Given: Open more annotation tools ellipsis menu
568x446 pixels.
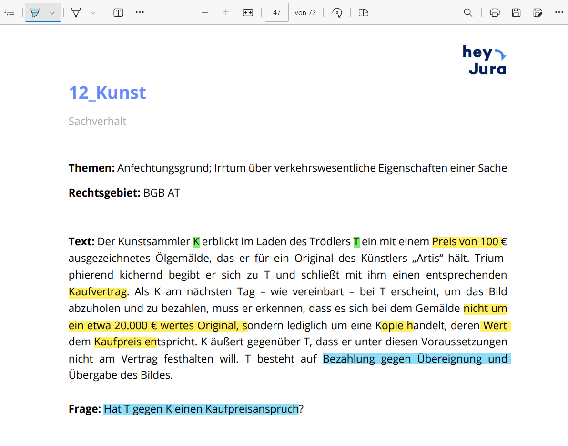Looking at the screenshot, I should point(140,12).
